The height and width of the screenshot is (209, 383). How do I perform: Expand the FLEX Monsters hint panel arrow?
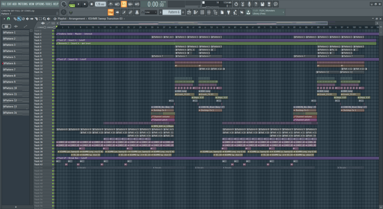(x=283, y=12)
